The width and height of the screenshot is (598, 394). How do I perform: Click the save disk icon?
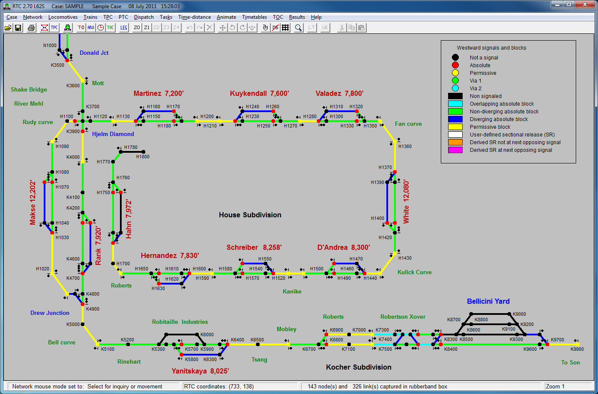18,28
